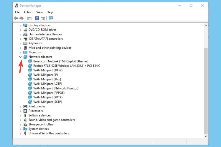The height and width of the screenshot is (147, 221).
Task: Click the System devices icon
Action: point(25,129)
